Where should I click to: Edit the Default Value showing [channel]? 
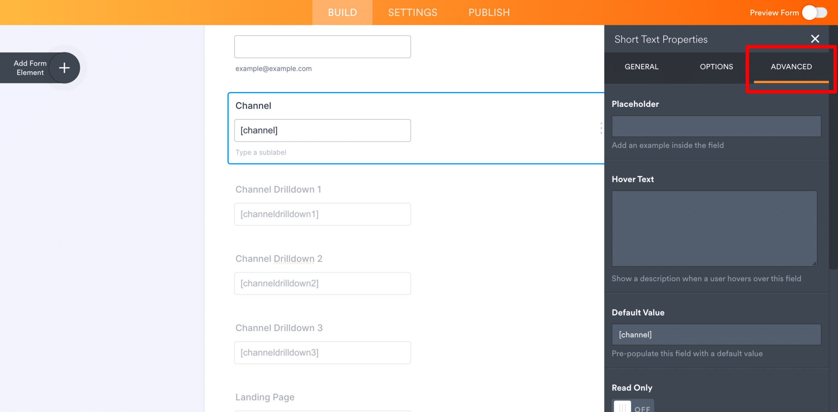(x=716, y=334)
